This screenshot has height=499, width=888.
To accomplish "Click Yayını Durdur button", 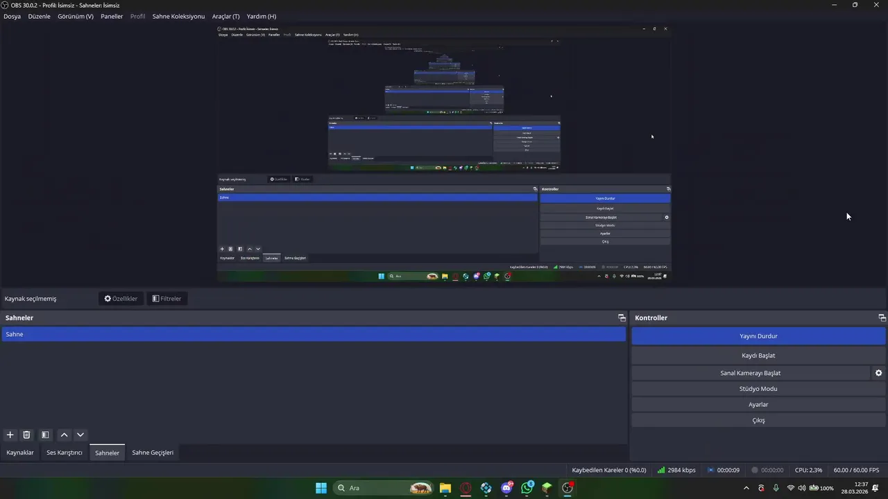I will tap(758, 336).
